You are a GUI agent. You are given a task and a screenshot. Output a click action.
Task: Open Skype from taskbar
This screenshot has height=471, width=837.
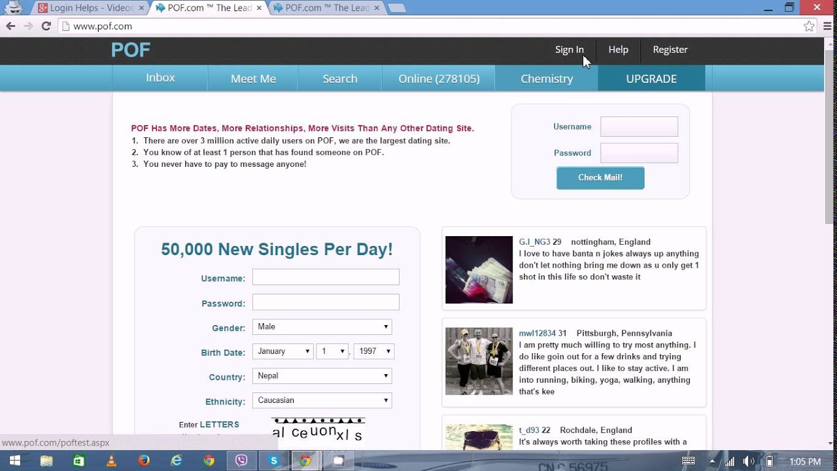click(x=274, y=461)
